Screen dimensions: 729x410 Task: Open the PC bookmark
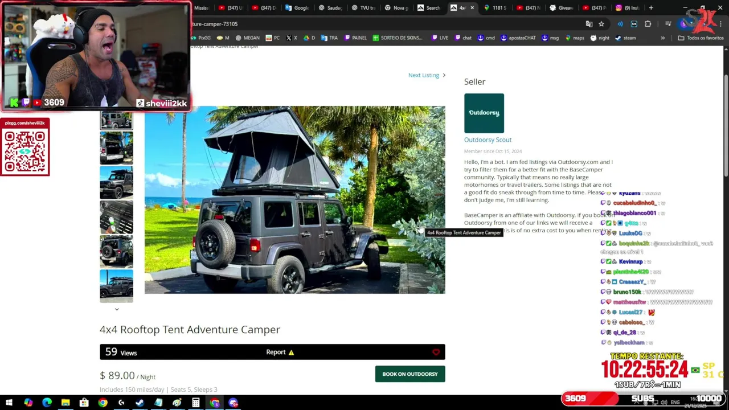point(273,38)
